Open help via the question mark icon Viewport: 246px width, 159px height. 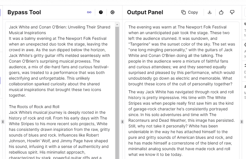tap(101, 12)
